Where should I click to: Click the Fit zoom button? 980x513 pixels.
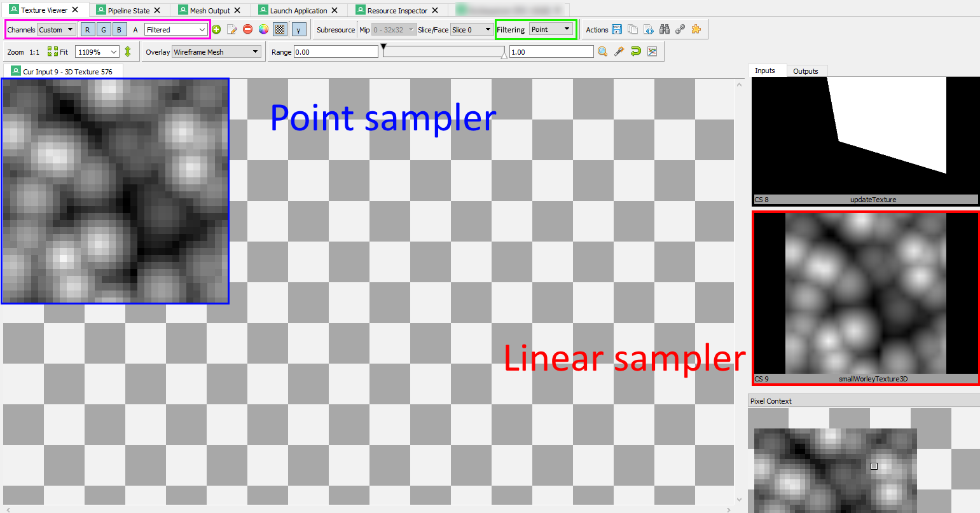(x=58, y=51)
